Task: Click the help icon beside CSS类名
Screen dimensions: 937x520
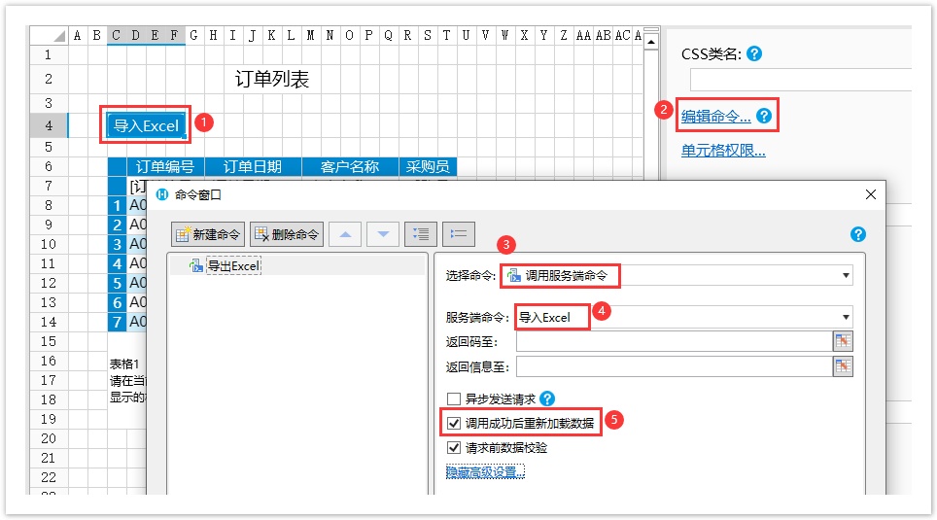Action: (753, 54)
